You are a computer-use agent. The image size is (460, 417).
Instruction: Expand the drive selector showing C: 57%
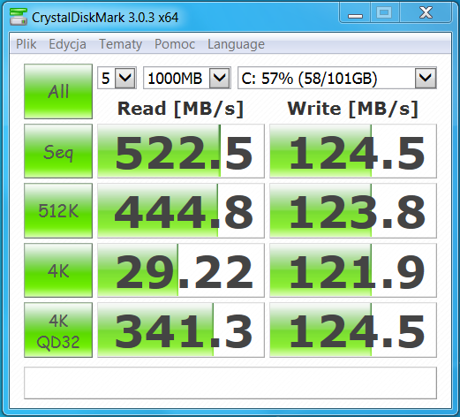[x=337, y=78]
